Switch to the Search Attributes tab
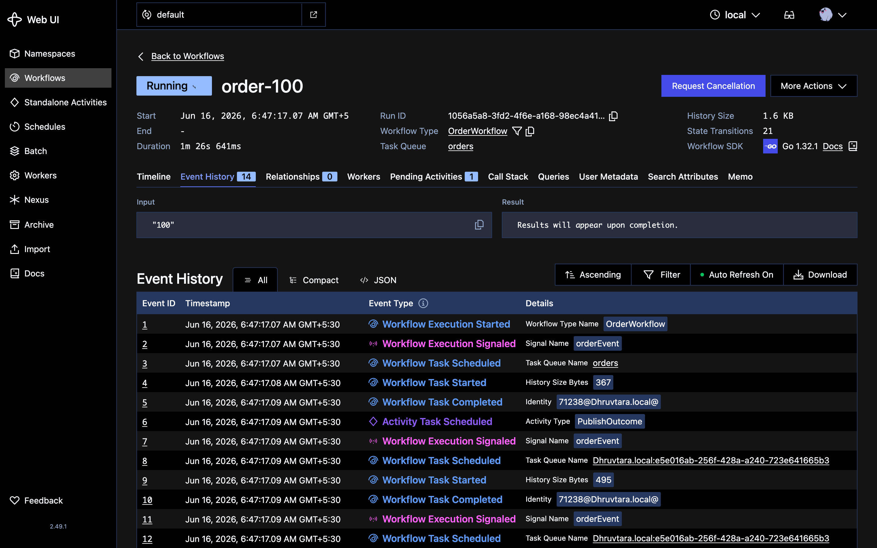The height and width of the screenshot is (548, 877). tap(683, 177)
